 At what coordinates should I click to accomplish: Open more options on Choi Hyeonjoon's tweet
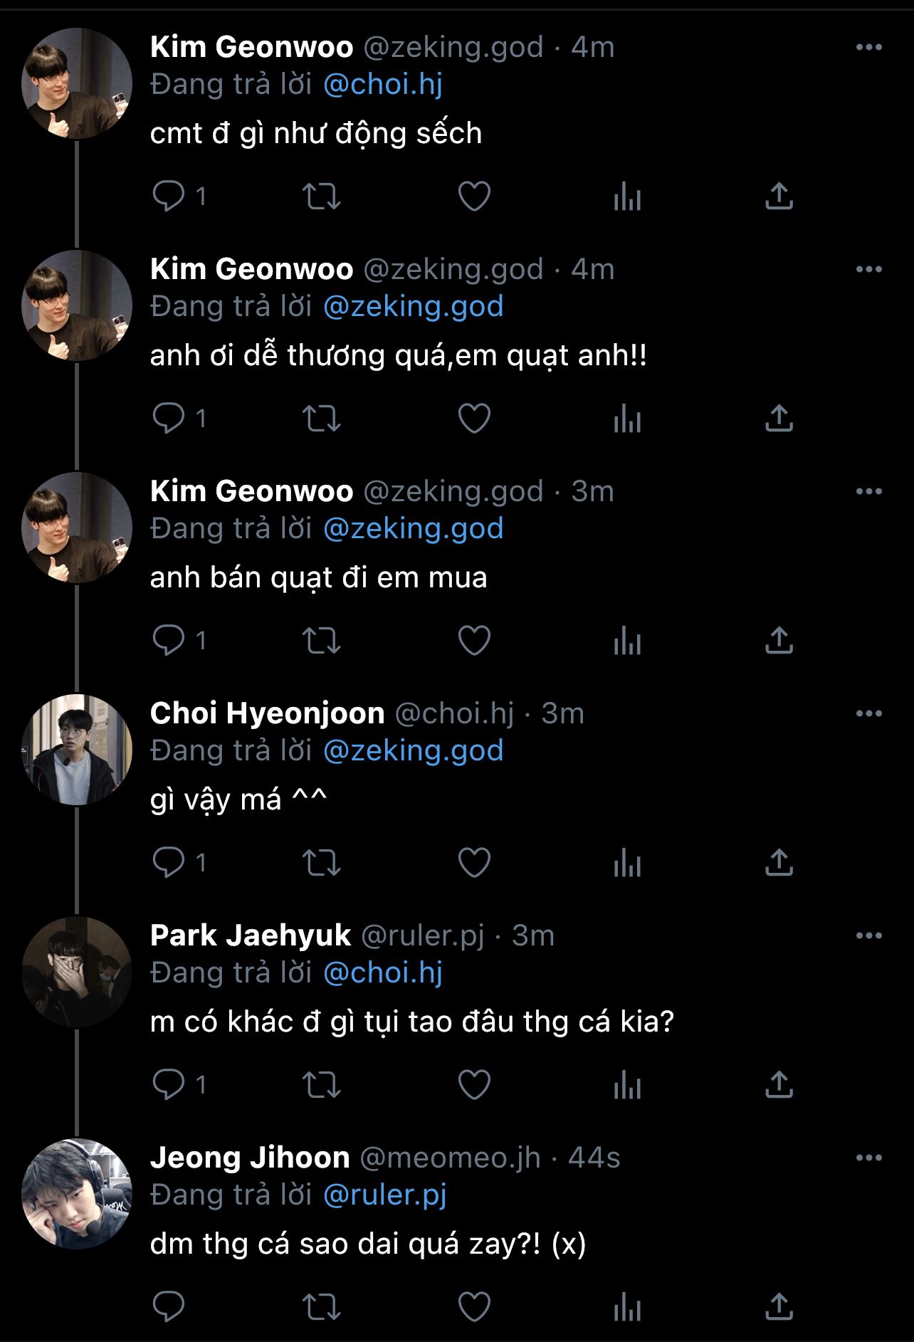click(868, 713)
